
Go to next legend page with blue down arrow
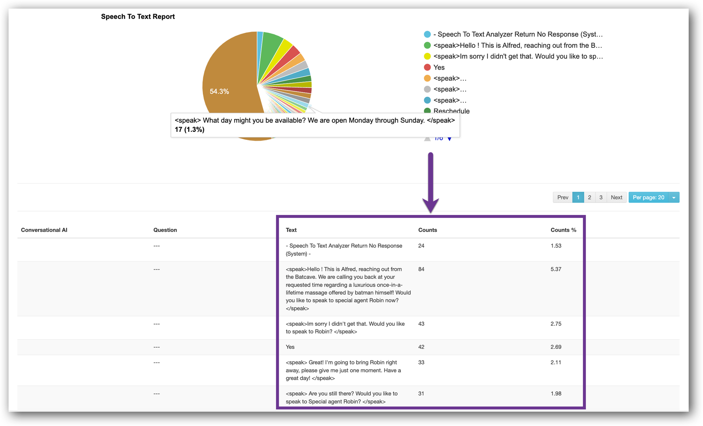pyautogui.click(x=449, y=139)
